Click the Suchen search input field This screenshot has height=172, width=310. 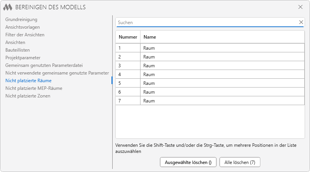(x=206, y=23)
